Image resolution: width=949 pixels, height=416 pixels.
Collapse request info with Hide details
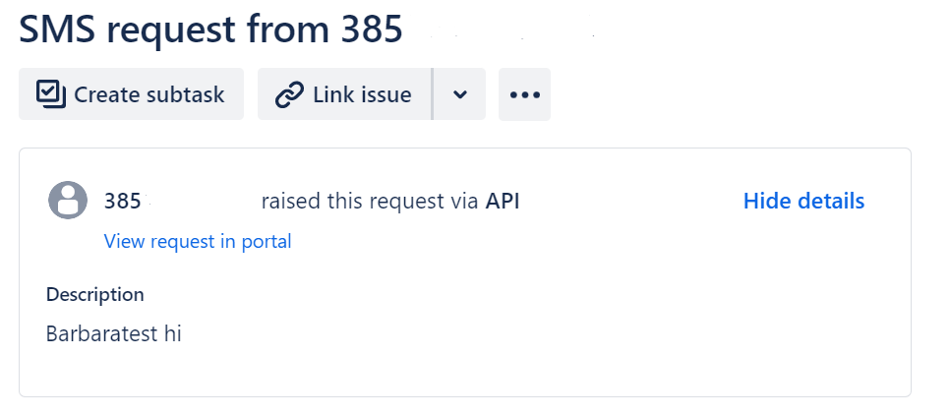803,202
